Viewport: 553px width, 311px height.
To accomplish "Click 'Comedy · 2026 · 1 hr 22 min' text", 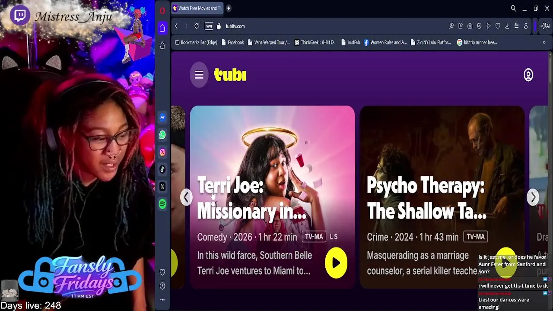I will coord(247,237).
